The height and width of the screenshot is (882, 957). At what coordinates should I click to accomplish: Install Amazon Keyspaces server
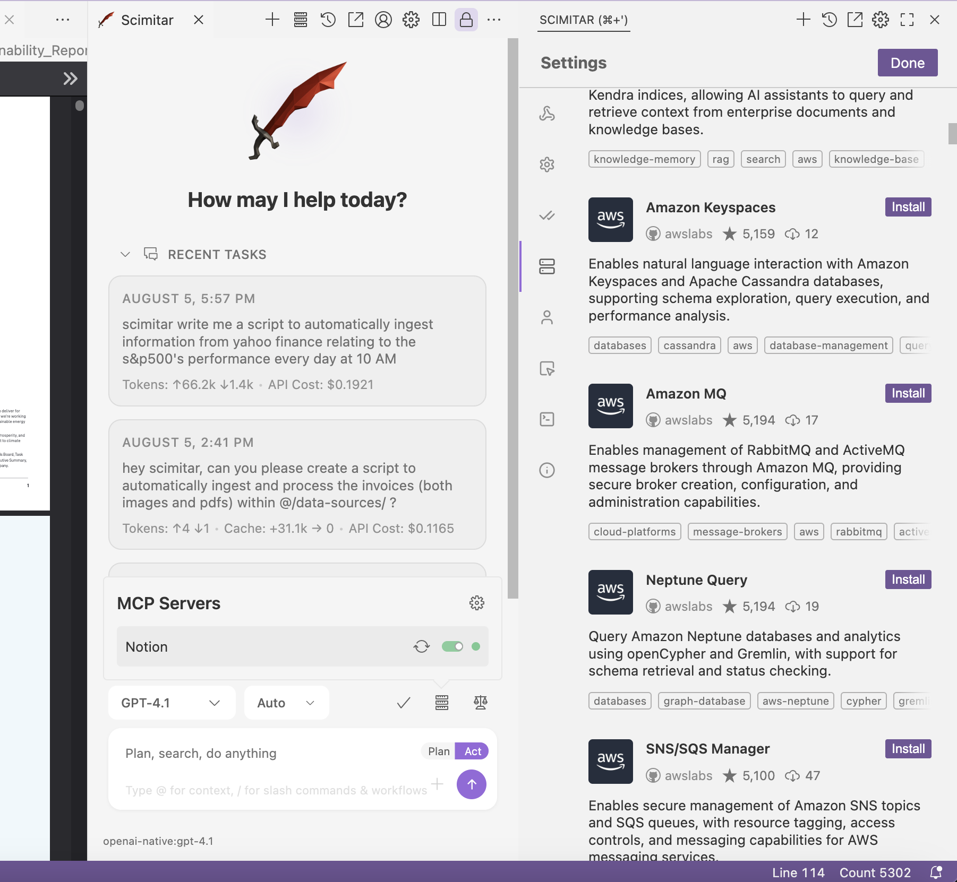(x=908, y=207)
